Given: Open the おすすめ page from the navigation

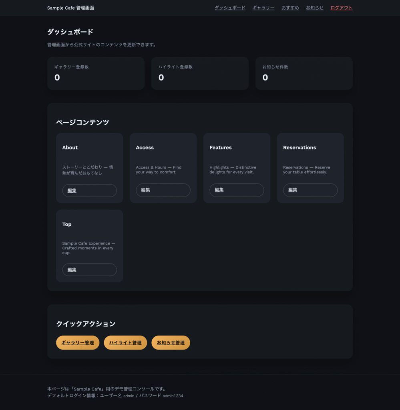Looking at the screenshot, I should click(289, 7).
